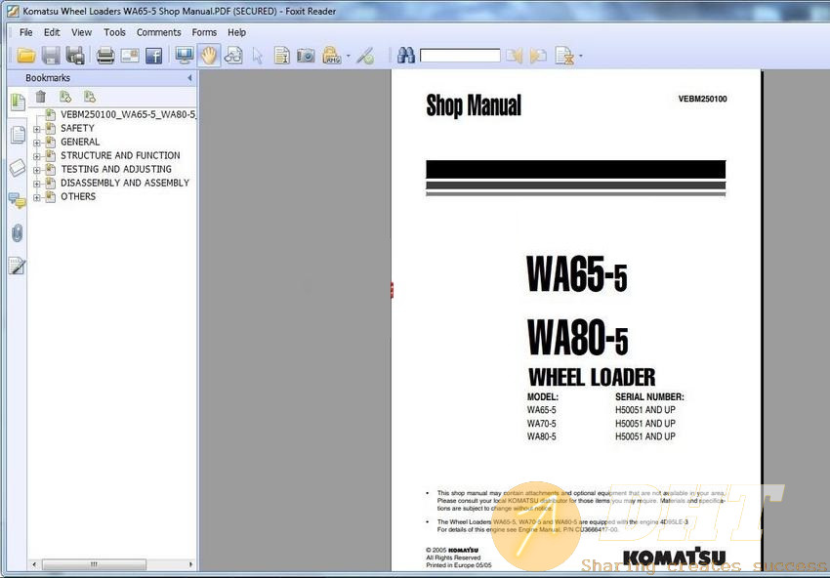Send the PDF by email icon

tap(130, 55)
